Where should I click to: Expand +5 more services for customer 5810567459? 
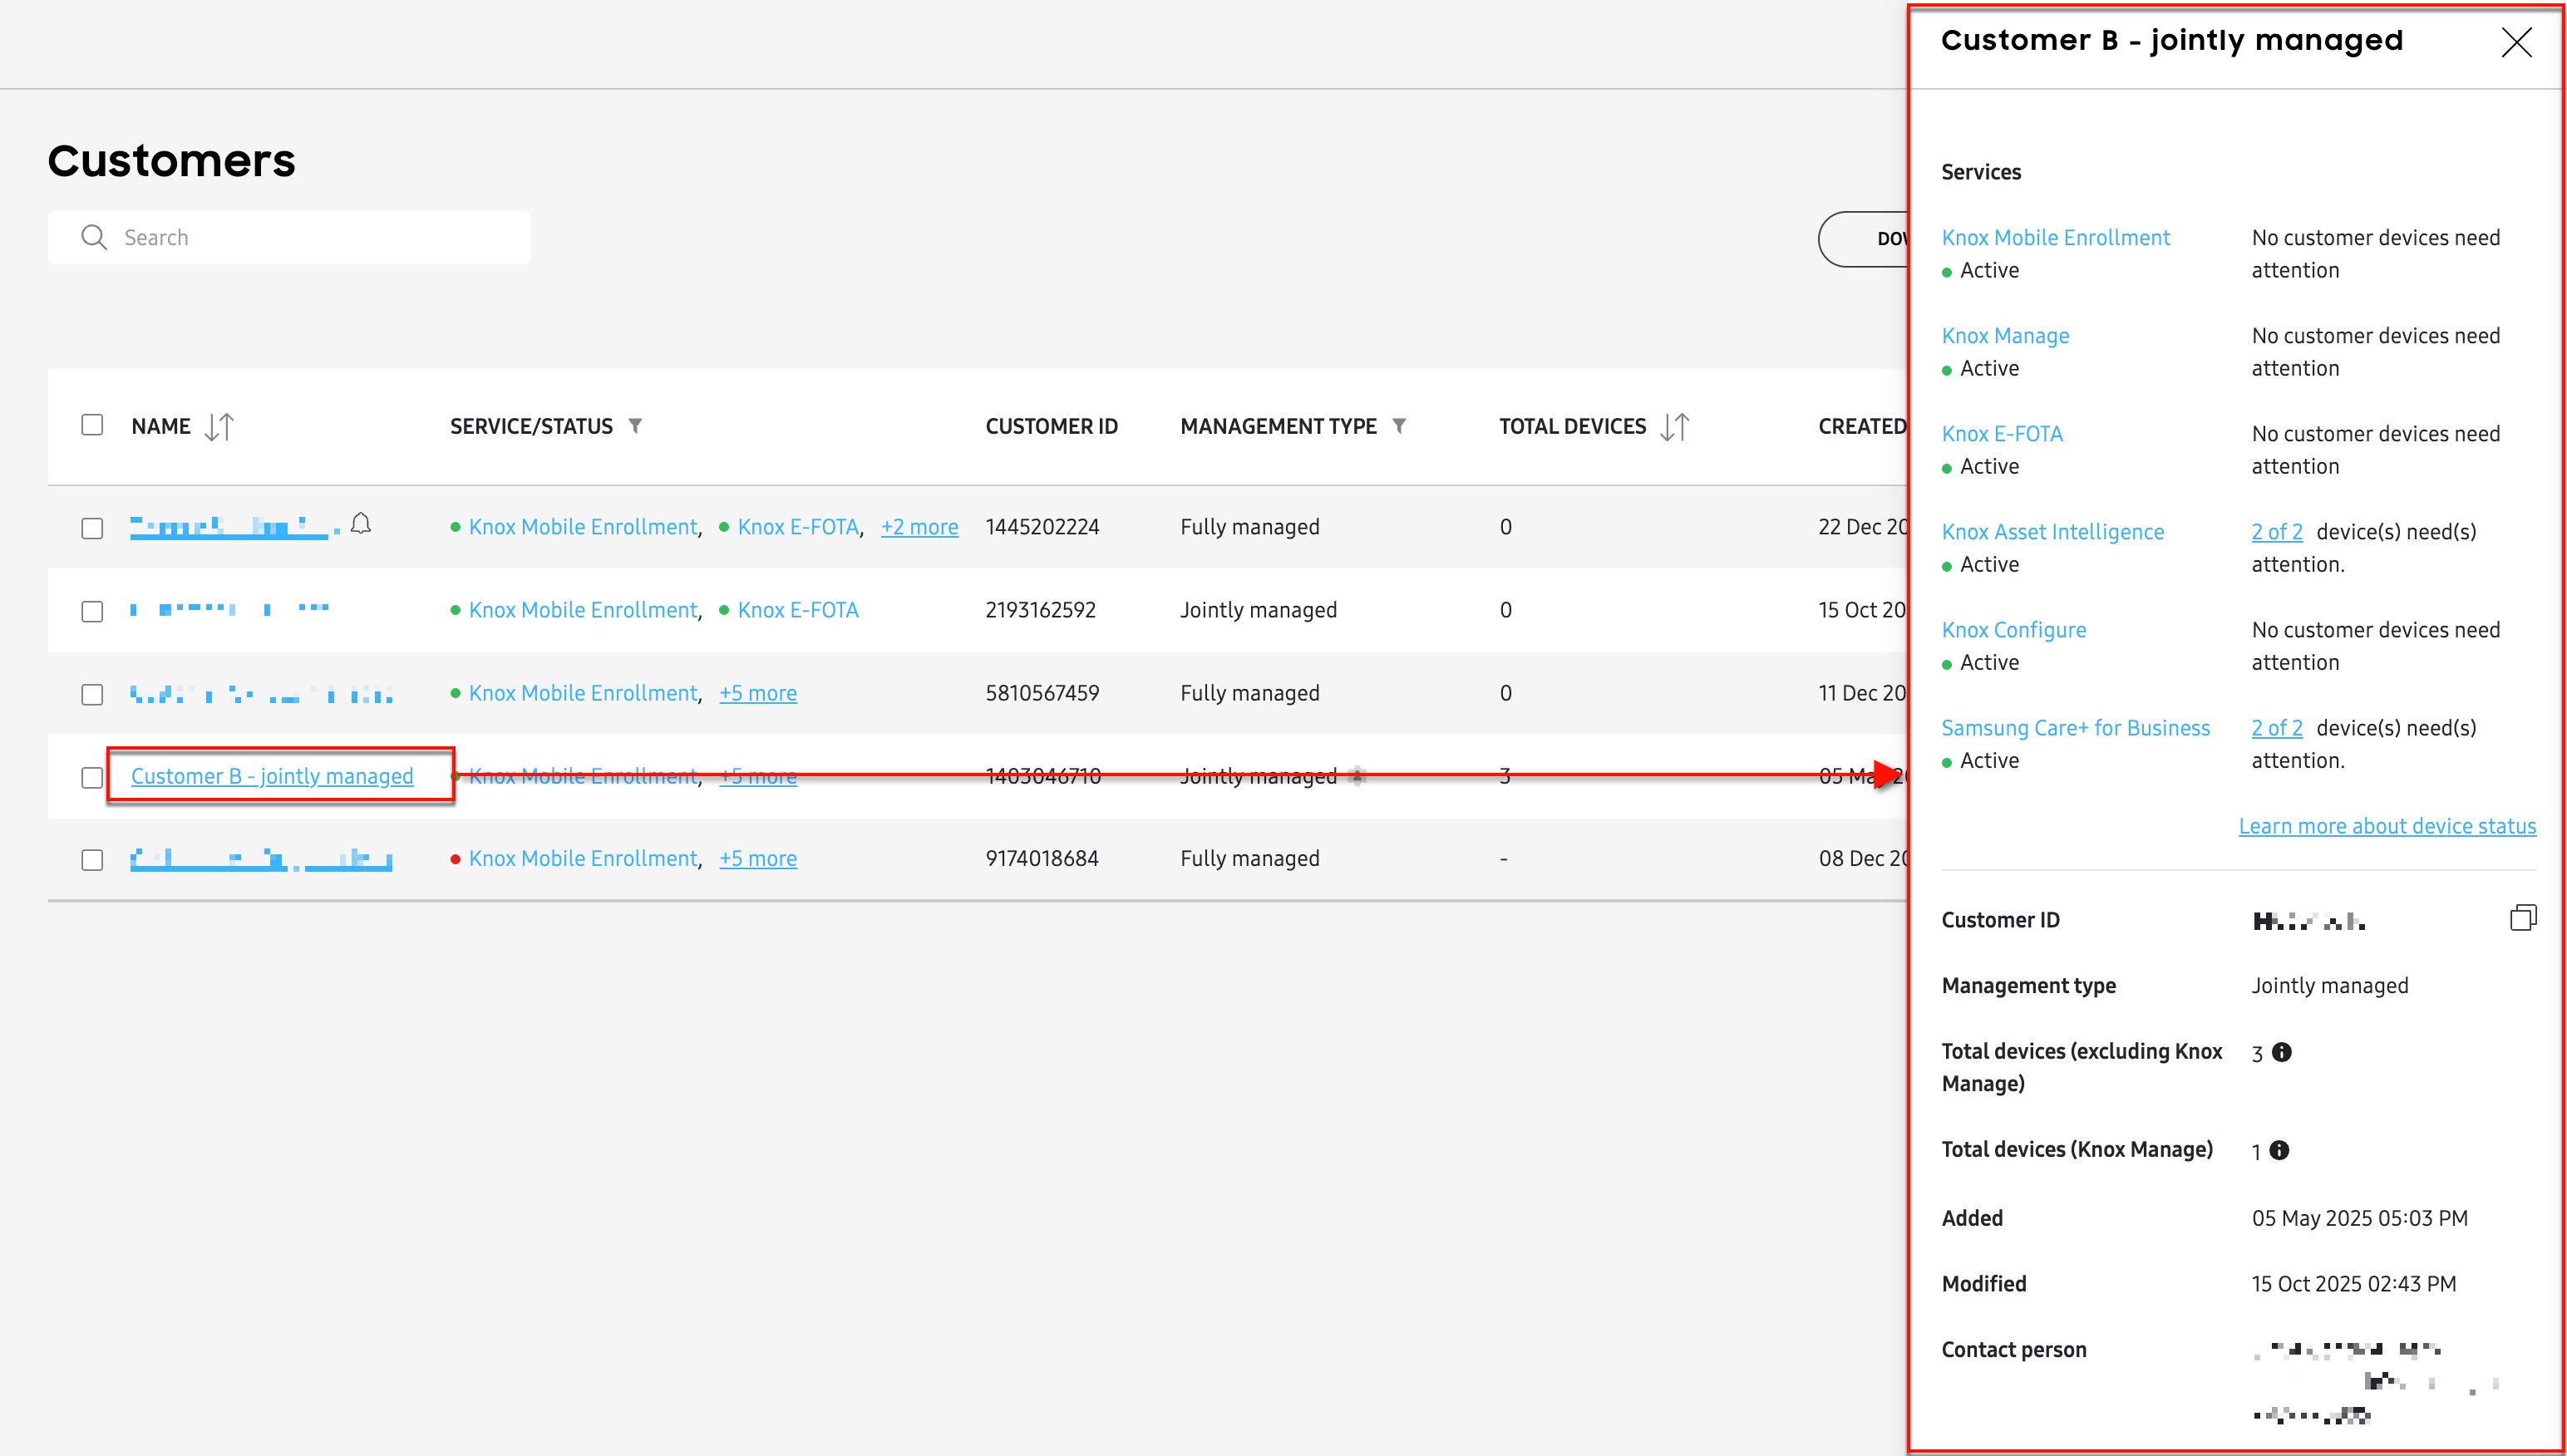[x=758, y=693]
